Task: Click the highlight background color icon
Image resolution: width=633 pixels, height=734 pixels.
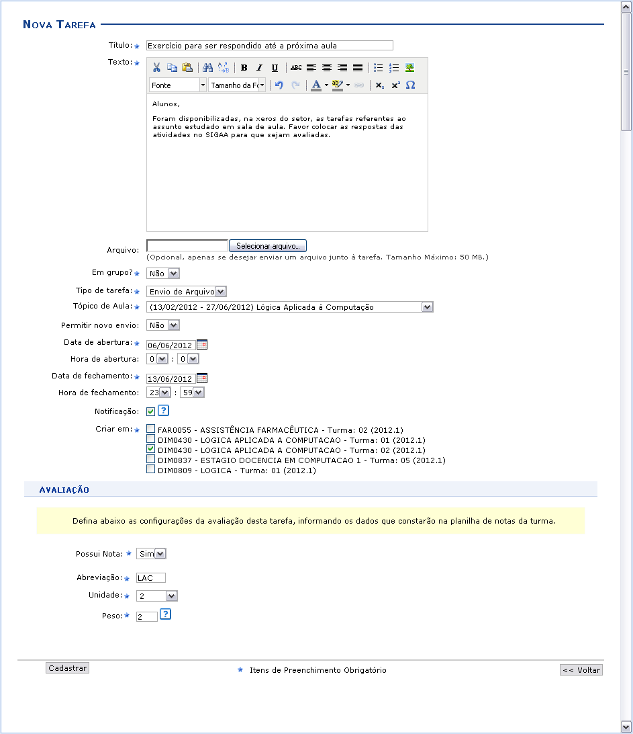Action: [337, 85]
